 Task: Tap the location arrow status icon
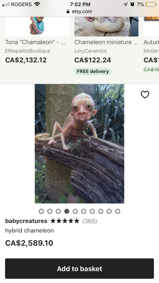pyautogui.click(x=126, y=4)
